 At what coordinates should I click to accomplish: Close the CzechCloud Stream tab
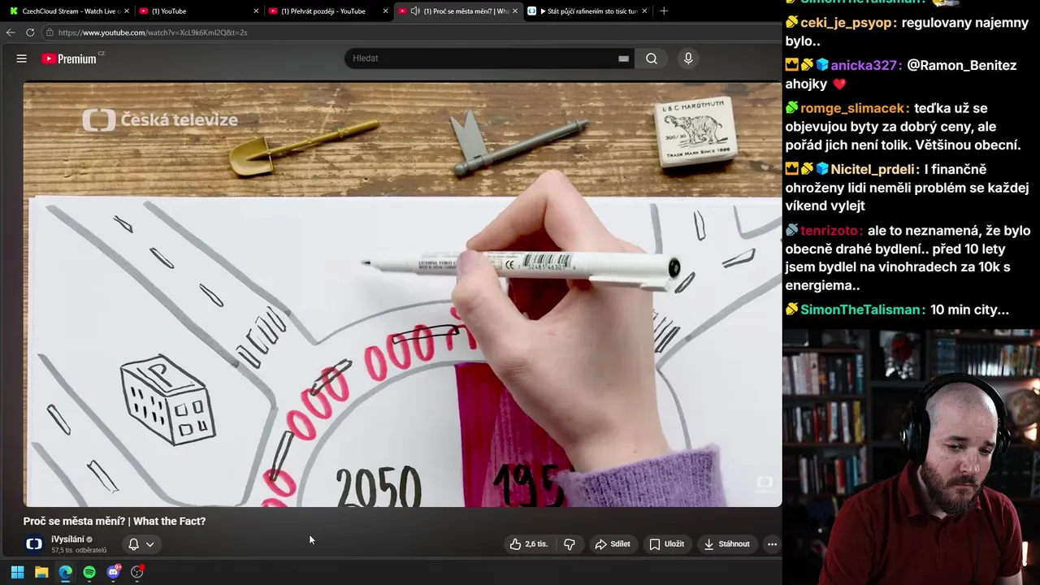tap(127, 11)
